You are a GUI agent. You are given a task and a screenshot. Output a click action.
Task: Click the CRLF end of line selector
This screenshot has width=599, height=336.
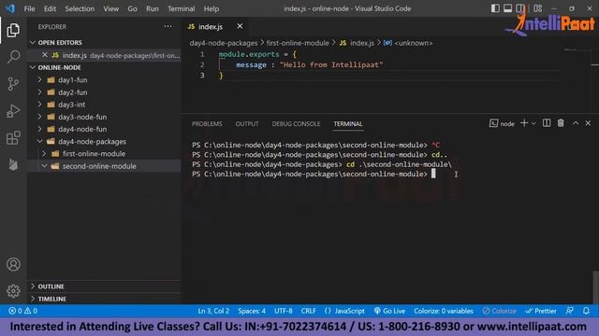[308, 311]
